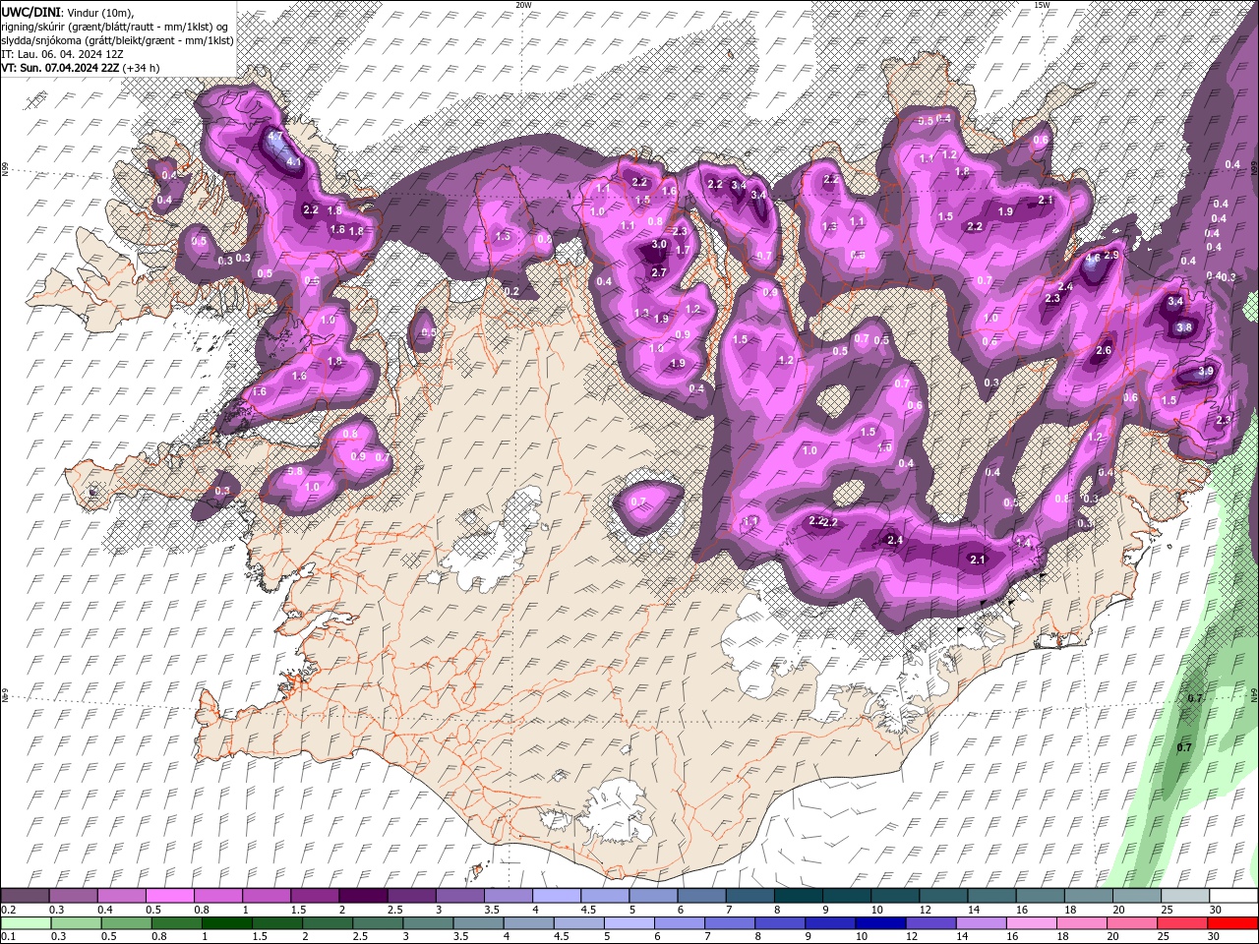1259x944 pixels.
Task: Click the 2.7 snowfall value on the map
Action: click(659, 272)
